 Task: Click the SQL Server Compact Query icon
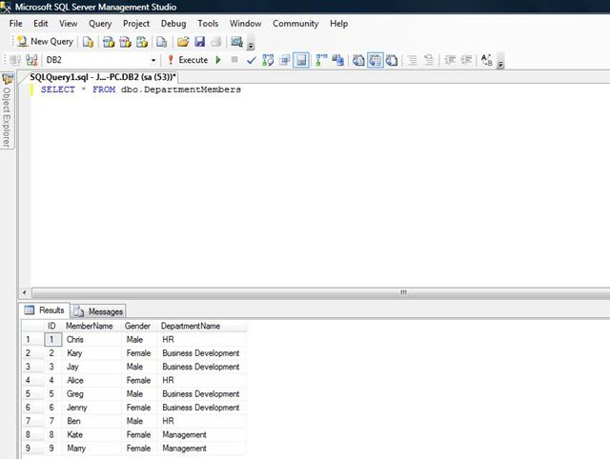tap(161, 42)
